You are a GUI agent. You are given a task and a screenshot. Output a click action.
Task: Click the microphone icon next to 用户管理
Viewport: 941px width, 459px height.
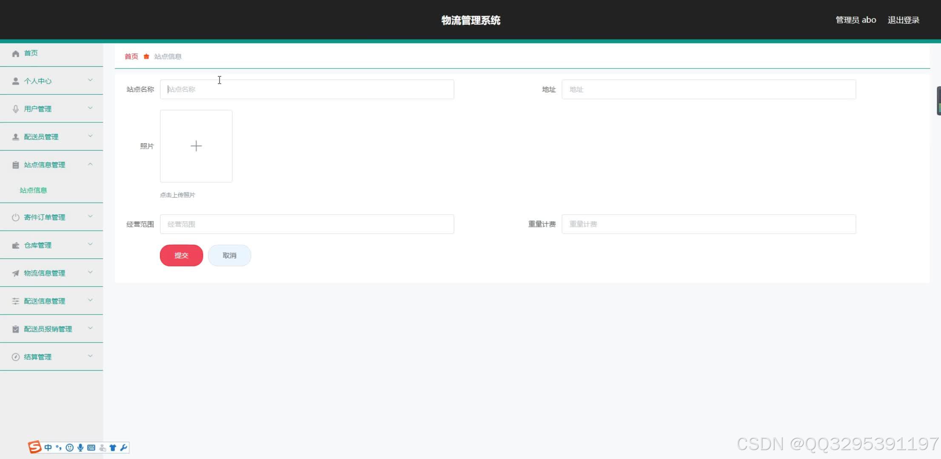[16, 109]
